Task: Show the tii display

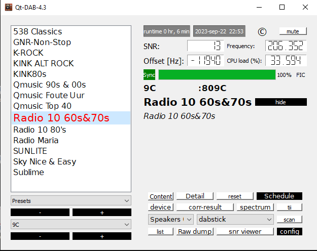Action: [290, 207]
